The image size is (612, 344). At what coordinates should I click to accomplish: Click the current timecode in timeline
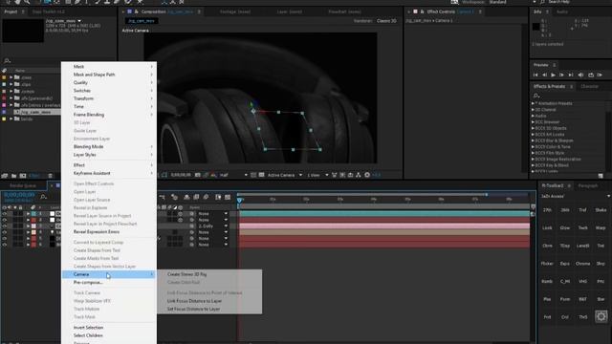pos(19,195)
